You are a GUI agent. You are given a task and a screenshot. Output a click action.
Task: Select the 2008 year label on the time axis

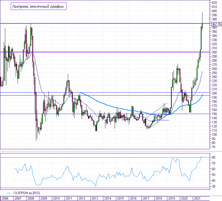click(x=31, y=199)
